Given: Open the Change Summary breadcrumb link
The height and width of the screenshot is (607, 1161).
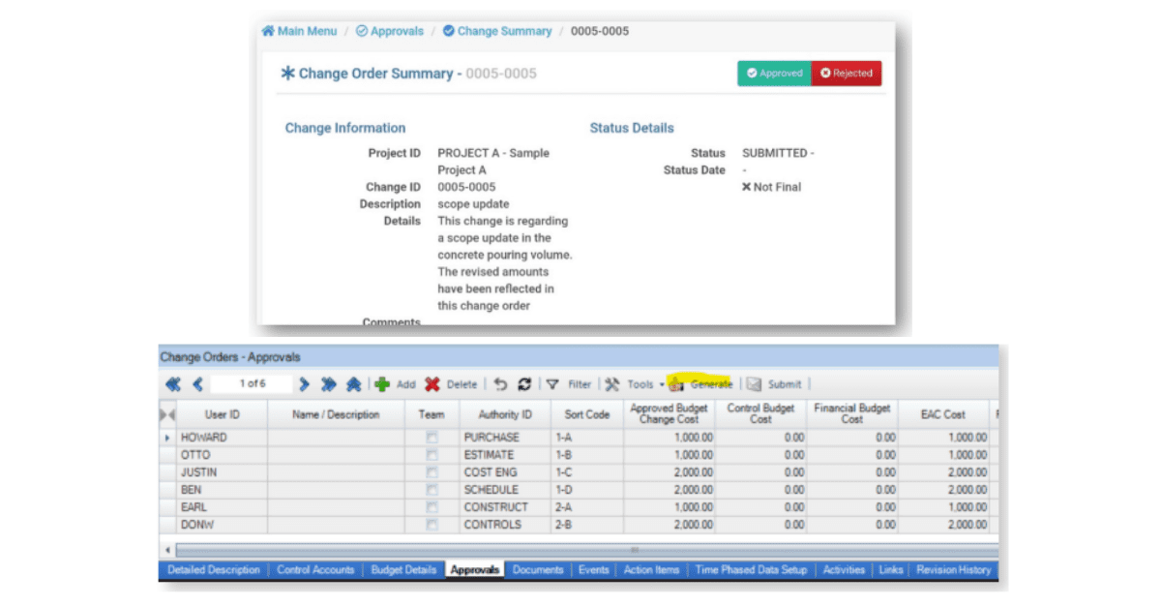Looking at the screenshot, I should (504, 31).
